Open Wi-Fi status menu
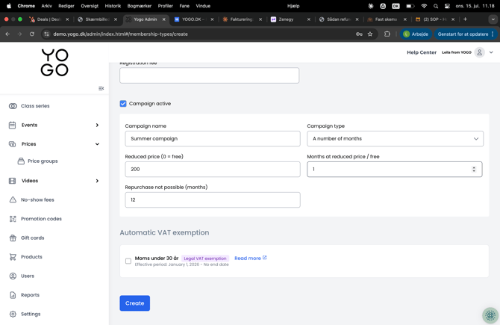Viewport: 500px width, 325px height. click(x=424, y=6)
